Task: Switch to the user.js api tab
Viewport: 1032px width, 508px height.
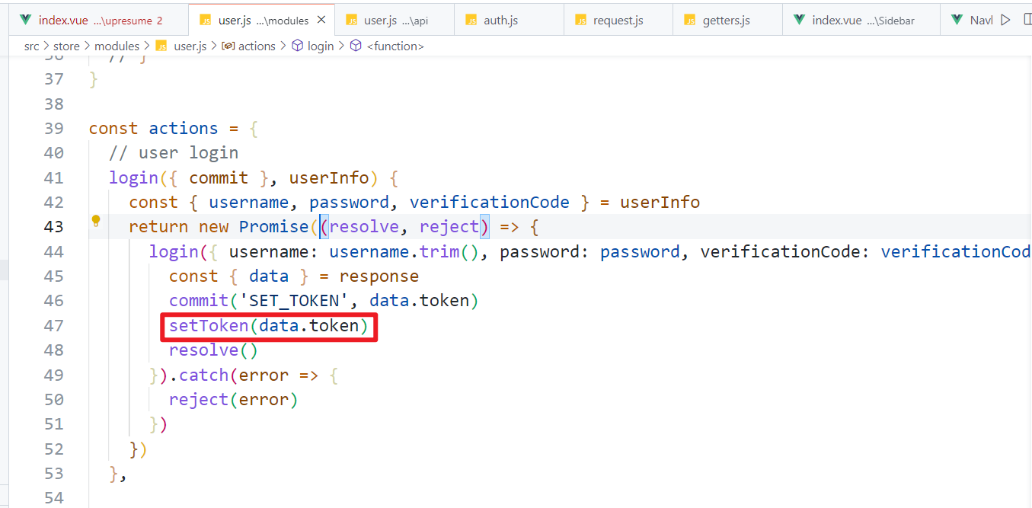Action: coord(395,21)
